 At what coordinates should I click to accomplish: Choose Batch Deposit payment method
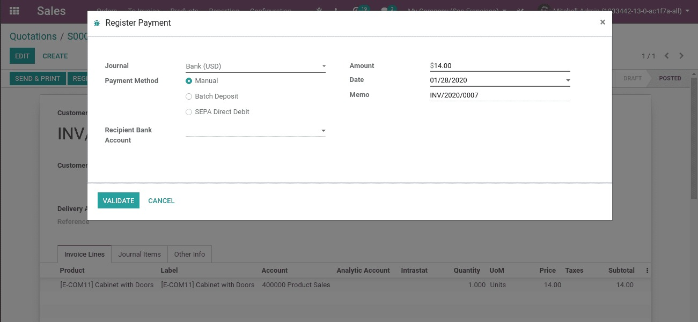click(x=189, y=96)
